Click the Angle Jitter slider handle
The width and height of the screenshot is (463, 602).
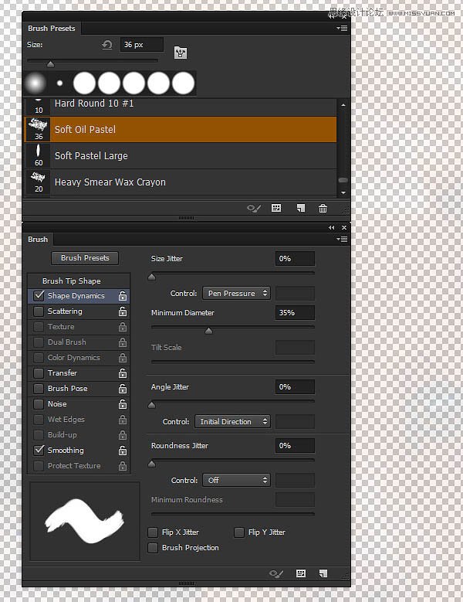pyautogui.click(x=152, y=405)
